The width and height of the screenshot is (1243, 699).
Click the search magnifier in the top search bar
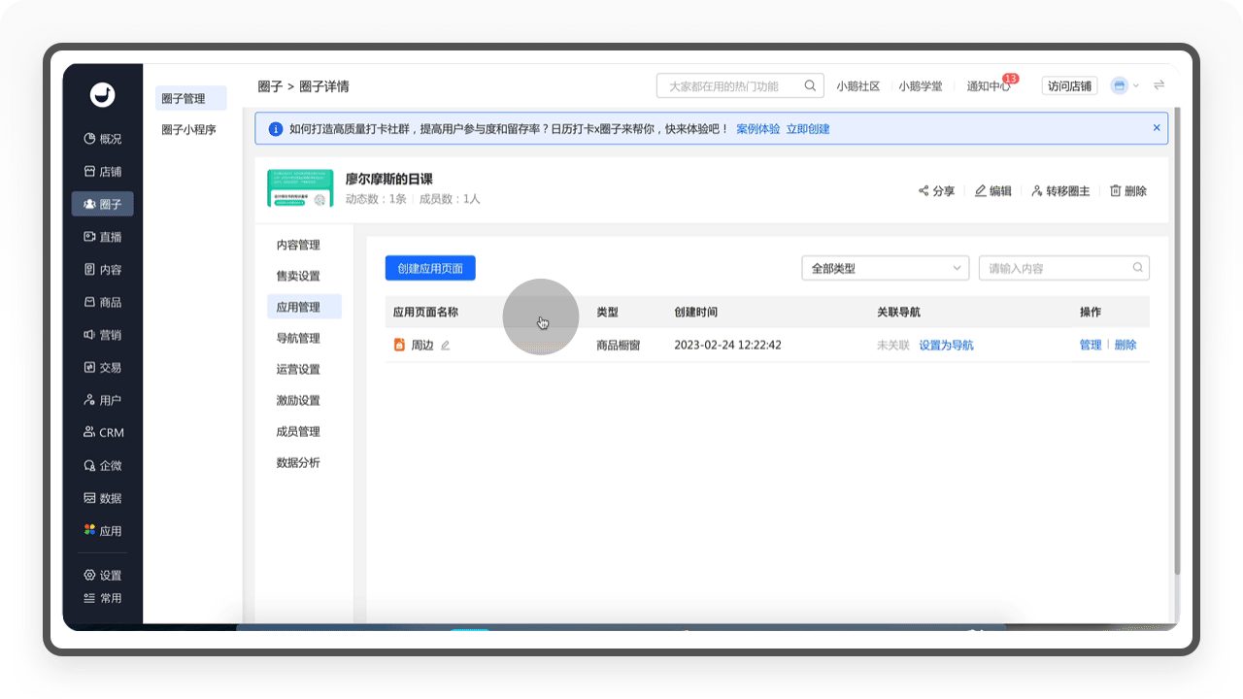[x=810, y=85]
